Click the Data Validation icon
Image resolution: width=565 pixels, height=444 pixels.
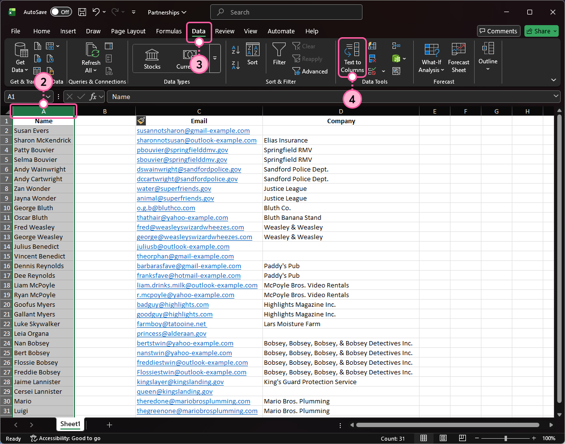[x=371, y=71]
